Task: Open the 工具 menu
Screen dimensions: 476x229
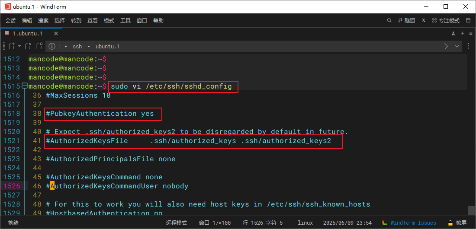Action: pos(125,20)
